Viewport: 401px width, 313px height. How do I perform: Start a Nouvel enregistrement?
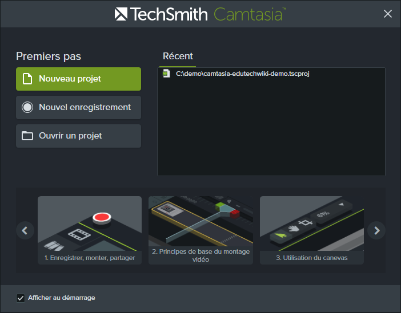point(78,108)
